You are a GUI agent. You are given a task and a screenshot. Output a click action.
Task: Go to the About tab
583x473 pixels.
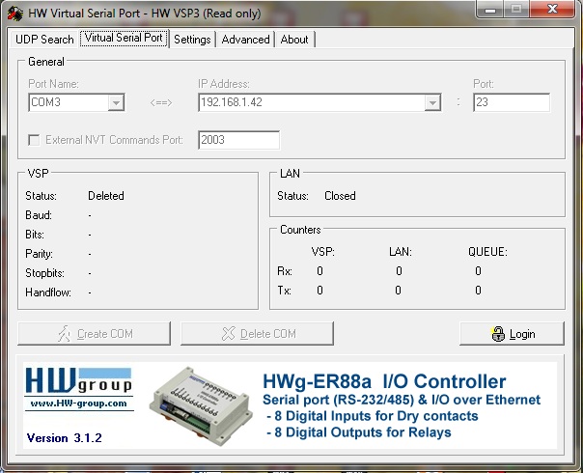[294, 40]
